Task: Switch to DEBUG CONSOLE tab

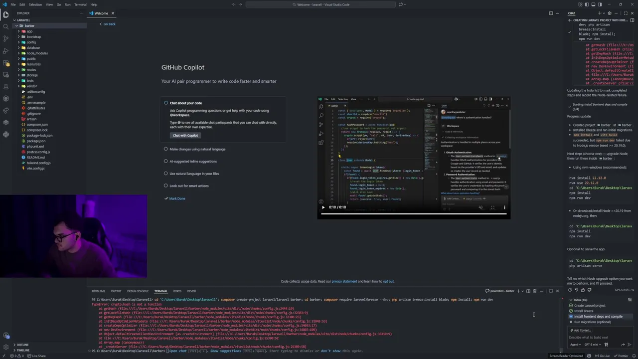Action: click(x=138, y=291)
